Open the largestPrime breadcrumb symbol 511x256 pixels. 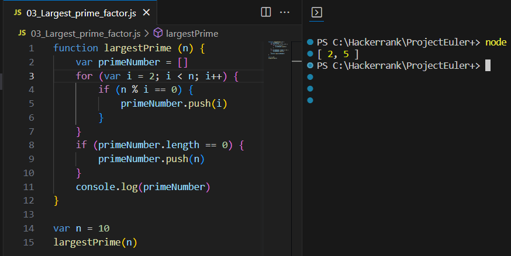(x=192, y=33)
